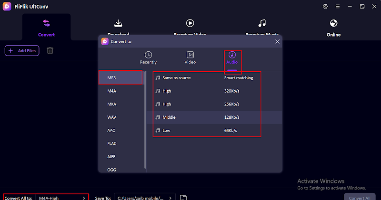381x200 pixels.
Task: Click music note icon beside Middle
Action: pos(158,117)
